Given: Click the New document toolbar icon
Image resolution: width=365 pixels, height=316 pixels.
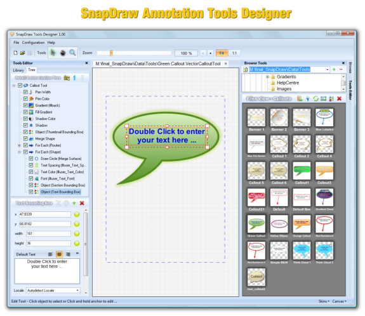Looking at the screenshot, I should pos(16,53).
